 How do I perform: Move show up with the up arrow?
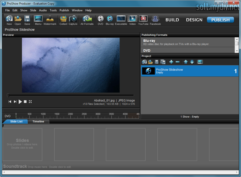186,62
